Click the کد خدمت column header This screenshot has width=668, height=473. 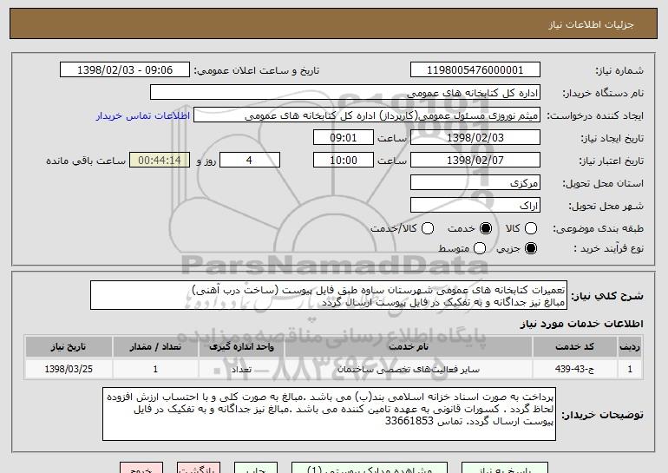[x=574, y=347]
